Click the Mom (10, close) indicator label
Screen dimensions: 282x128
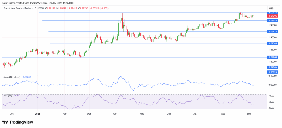tap(12, 77)
